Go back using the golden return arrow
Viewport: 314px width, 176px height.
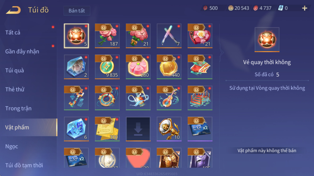coord(13,10)
